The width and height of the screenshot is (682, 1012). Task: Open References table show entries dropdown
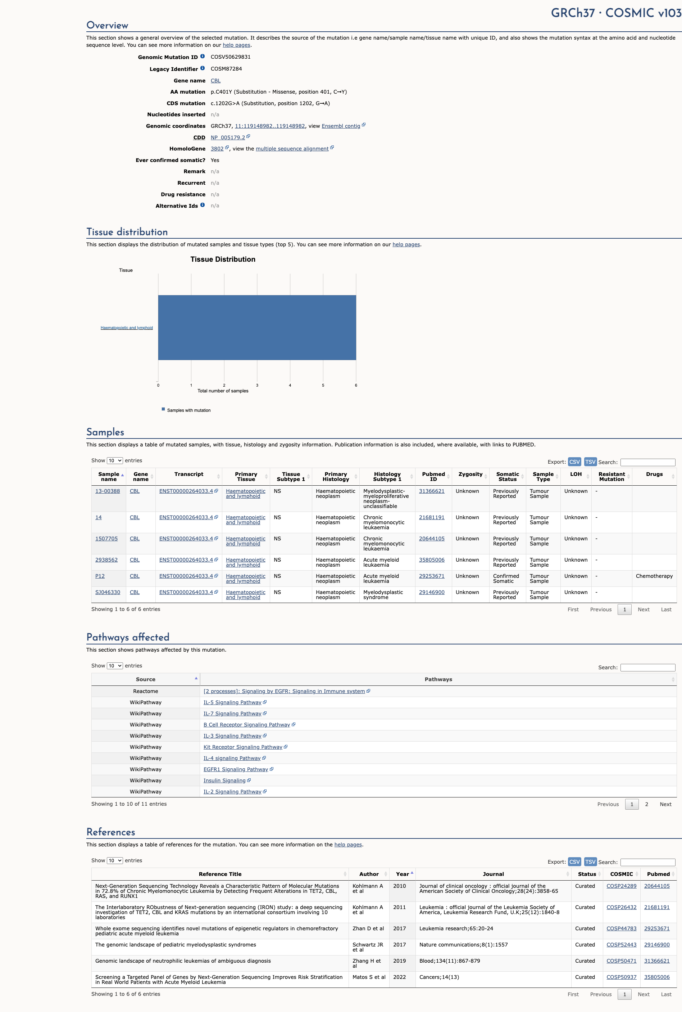click(115, 860)
